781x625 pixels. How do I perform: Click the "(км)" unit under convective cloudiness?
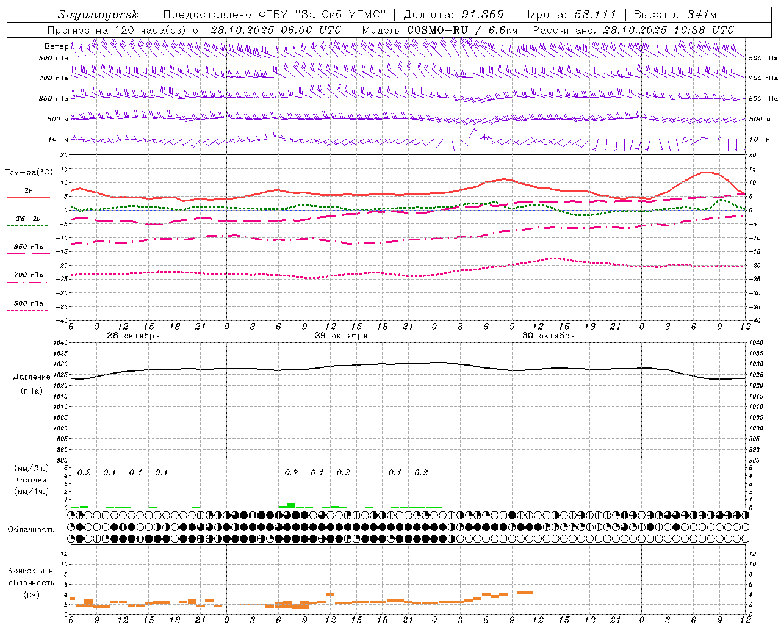31,594
